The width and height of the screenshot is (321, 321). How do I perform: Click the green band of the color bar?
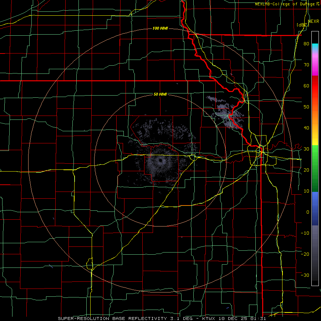tap(315, 168)
